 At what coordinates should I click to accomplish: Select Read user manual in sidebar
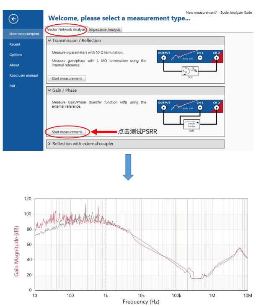click(23, 76)
